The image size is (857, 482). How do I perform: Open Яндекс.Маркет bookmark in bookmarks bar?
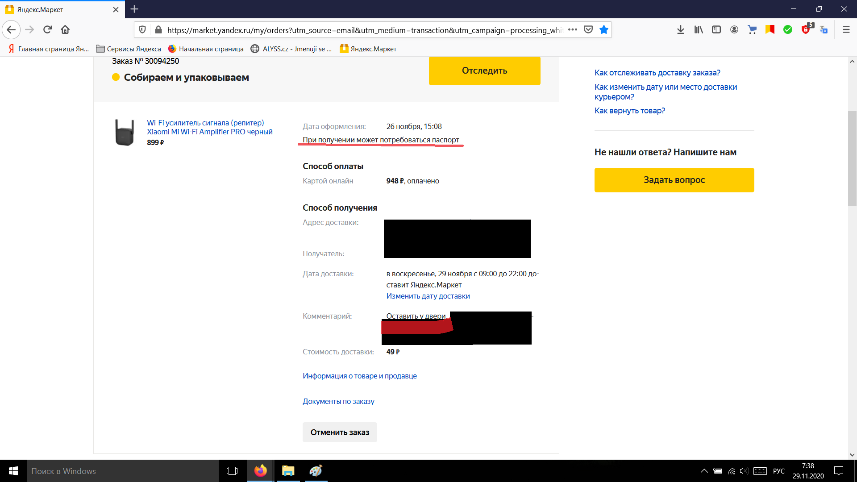tap(368, 49)
